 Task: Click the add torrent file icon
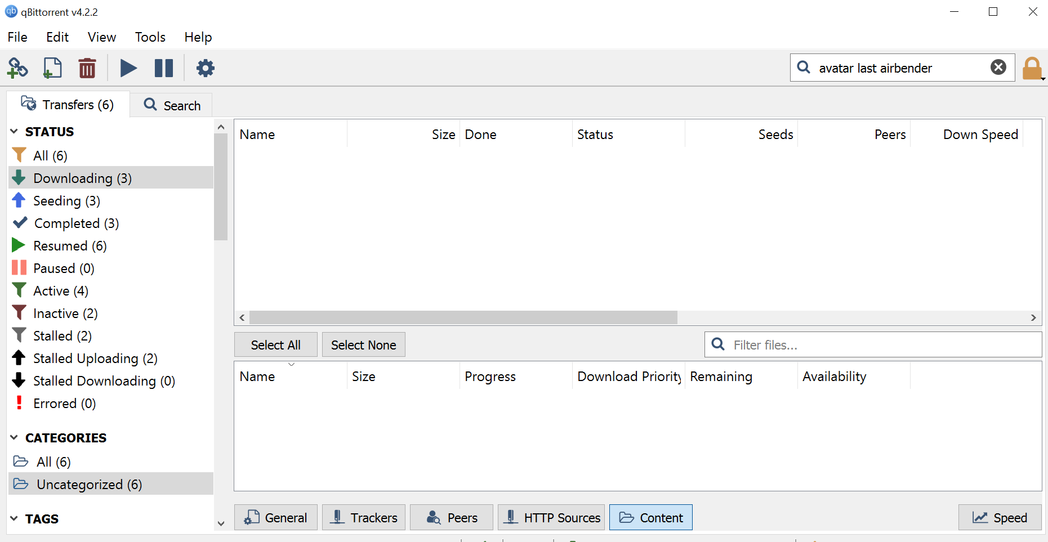tap(52, 68)
